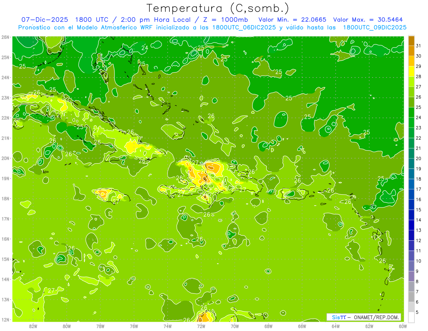The image size is (428, 331).
Task: Click the latitude axis label '19N'
Action: coord(5,179)
